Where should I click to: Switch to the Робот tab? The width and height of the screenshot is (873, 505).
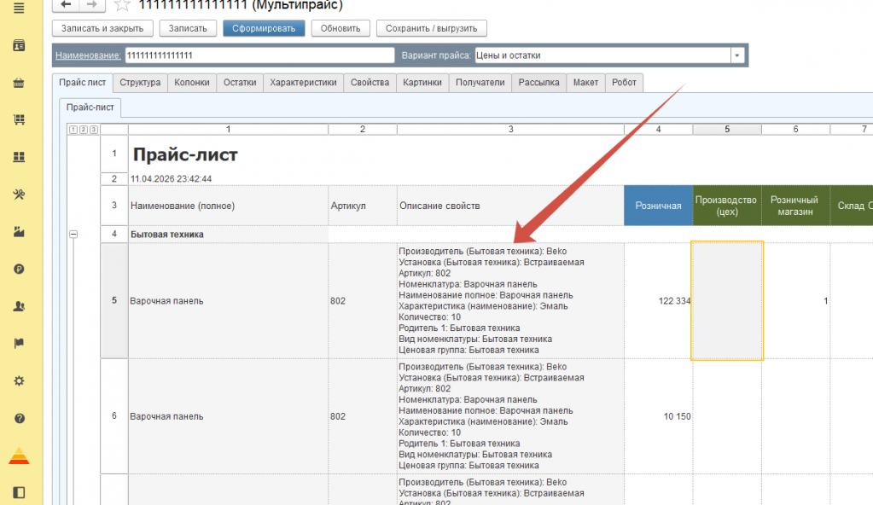[x=624, y=83]
